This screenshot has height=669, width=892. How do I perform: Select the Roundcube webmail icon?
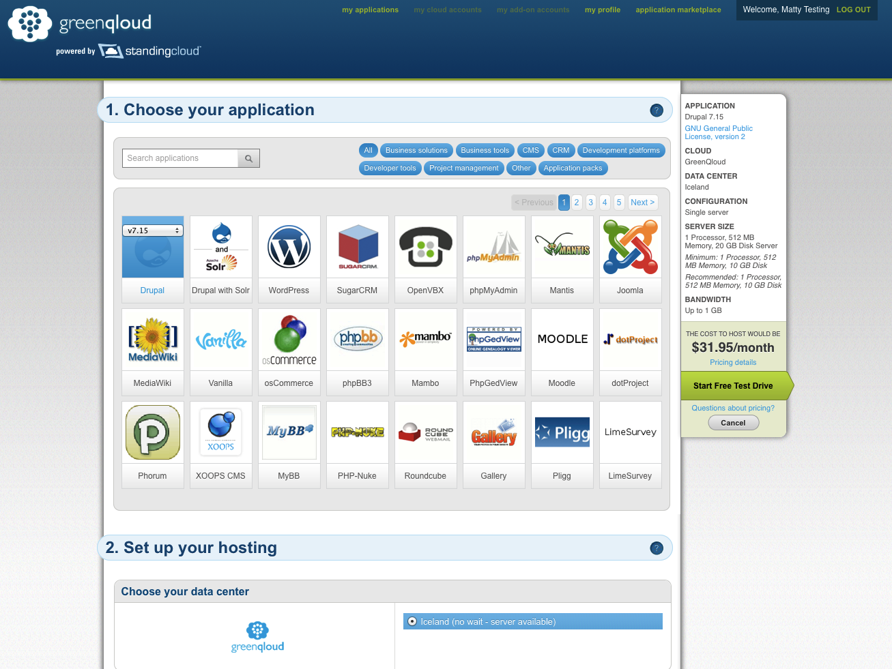tap(426, 432)
